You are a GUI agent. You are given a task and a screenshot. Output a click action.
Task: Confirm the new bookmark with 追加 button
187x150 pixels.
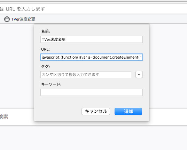click(x=128, y=111)
